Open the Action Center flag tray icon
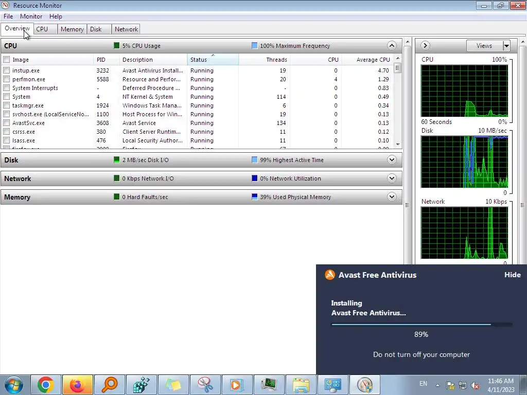The height and width of the screenshot is (395, 527). pos(450,385)
